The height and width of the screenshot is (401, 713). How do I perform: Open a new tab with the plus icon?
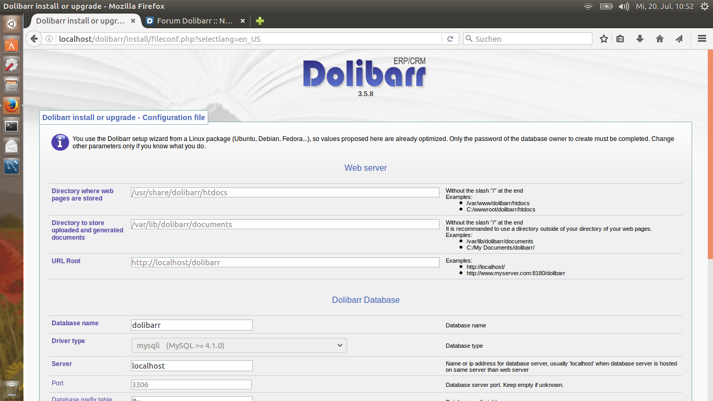(x=260, y=21)
